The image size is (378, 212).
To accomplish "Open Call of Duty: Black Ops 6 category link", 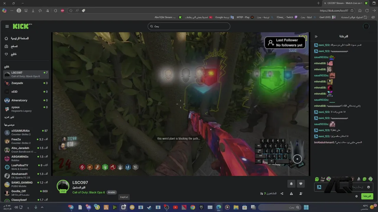I will [89, 192].
